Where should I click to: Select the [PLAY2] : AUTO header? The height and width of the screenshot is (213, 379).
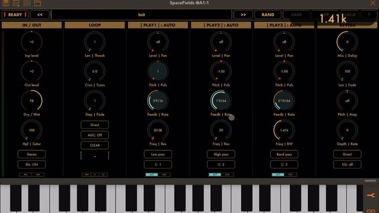click(x=221, y=25)
